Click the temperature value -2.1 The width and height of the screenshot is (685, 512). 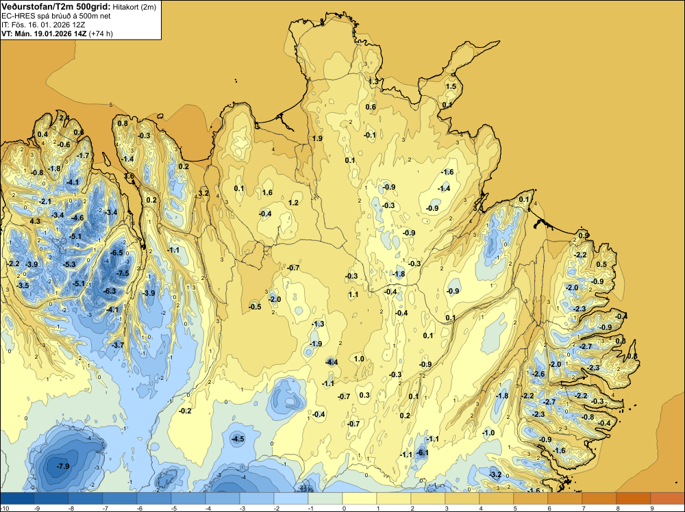(x=45, y=201)
